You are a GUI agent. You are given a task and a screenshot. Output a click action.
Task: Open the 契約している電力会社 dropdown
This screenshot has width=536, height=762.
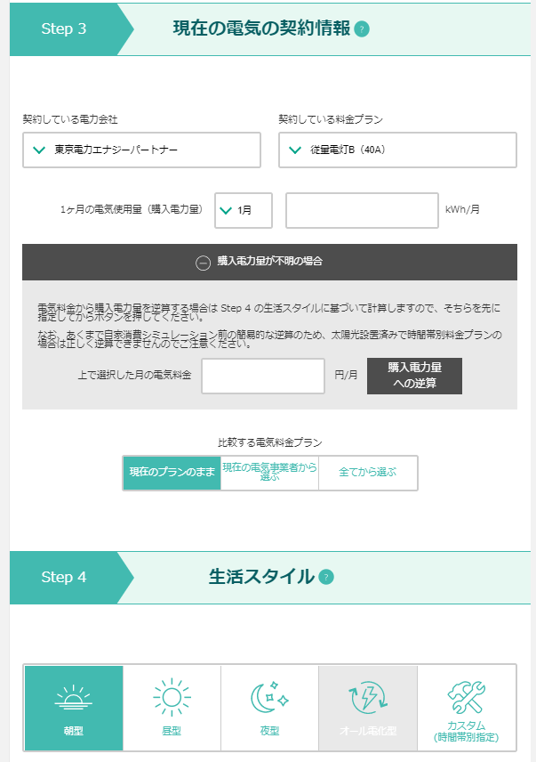click(141, 150)
